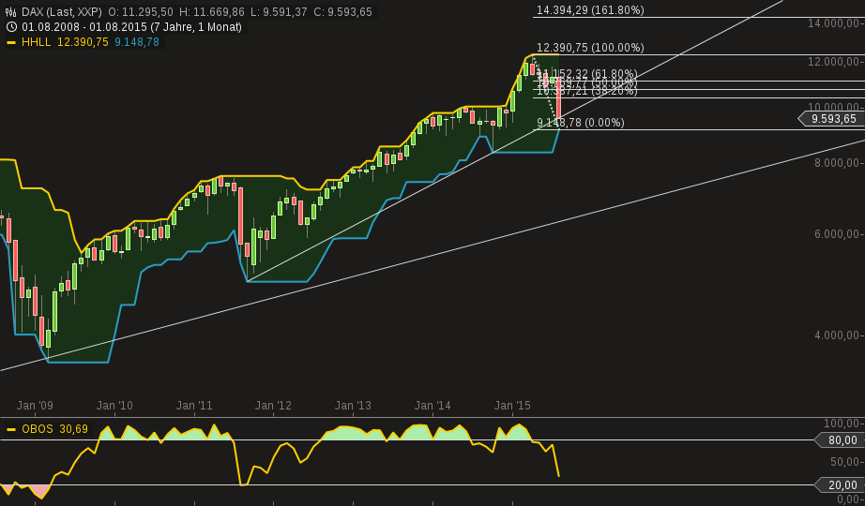Click the OBOS 80,00 level tag
This screenshot has height=506, width=865.
(x=842, y=439)
